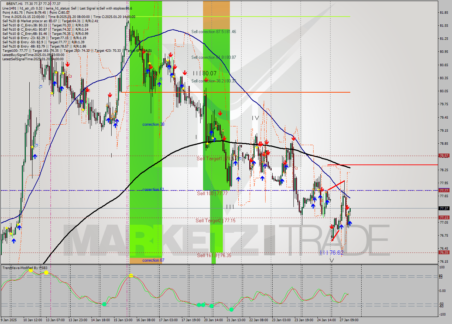Click the red 77.77 price tag
Screen dimensions: 452x324
pos(444,190)
